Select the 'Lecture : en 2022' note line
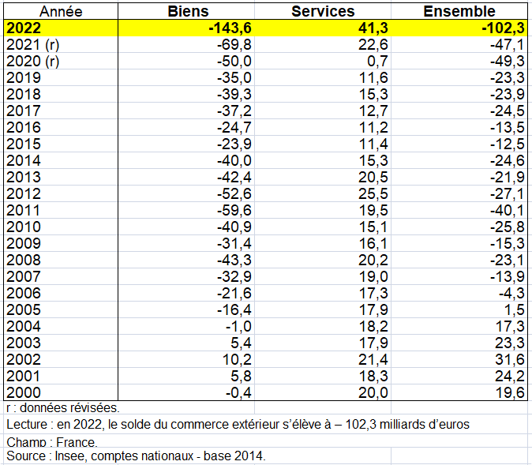Image resolution: width=532 pixels, height=465 pixels. click(x=237, y=425)
